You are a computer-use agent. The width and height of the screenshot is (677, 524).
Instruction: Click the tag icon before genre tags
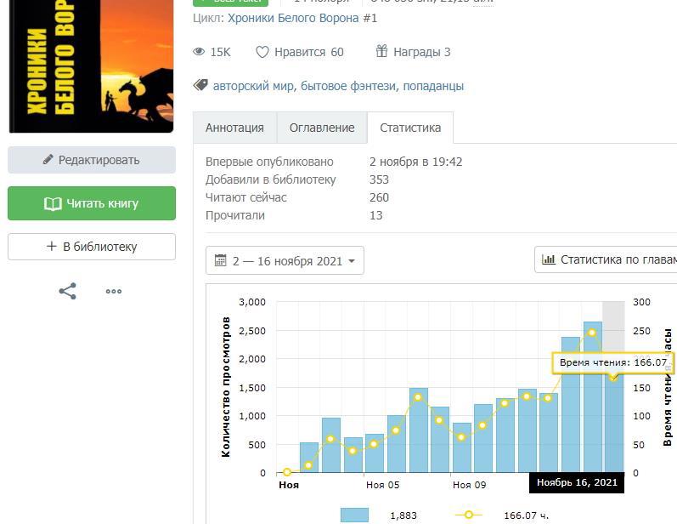(200, 85)
